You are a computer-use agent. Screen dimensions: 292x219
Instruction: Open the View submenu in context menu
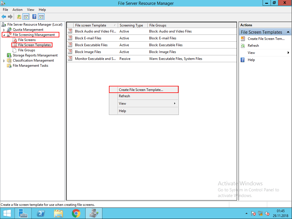coord(122,103)
